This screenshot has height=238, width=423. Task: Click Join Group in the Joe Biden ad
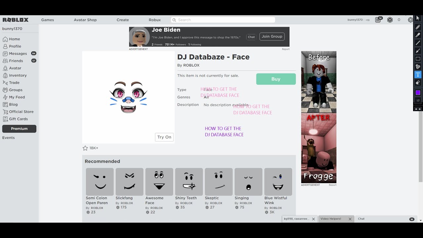[272, 36]
